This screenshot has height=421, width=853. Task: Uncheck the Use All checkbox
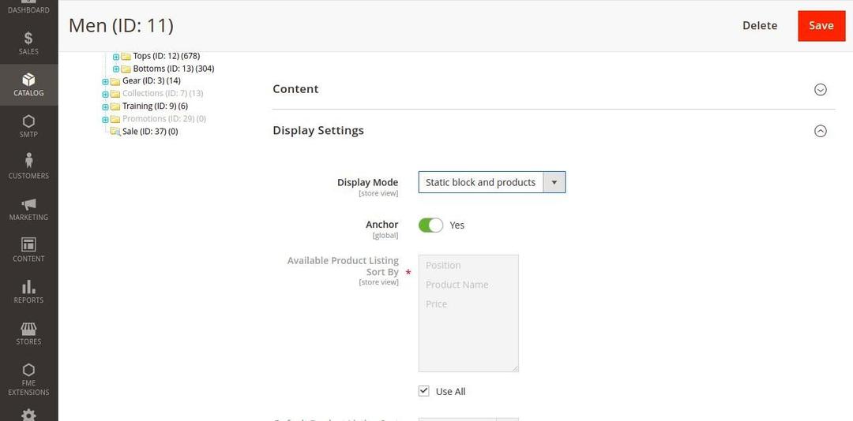point(424,391)
